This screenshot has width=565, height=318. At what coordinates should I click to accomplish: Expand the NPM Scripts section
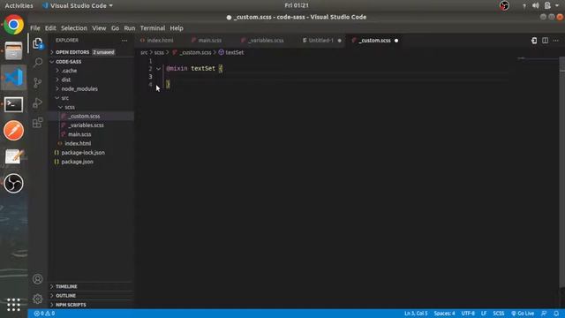pyautogui.click(x=71, y=305)
